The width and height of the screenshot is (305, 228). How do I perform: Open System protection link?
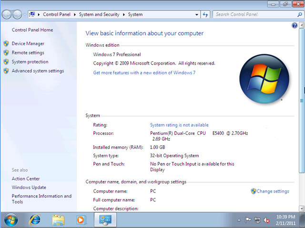tap(30, 62)
